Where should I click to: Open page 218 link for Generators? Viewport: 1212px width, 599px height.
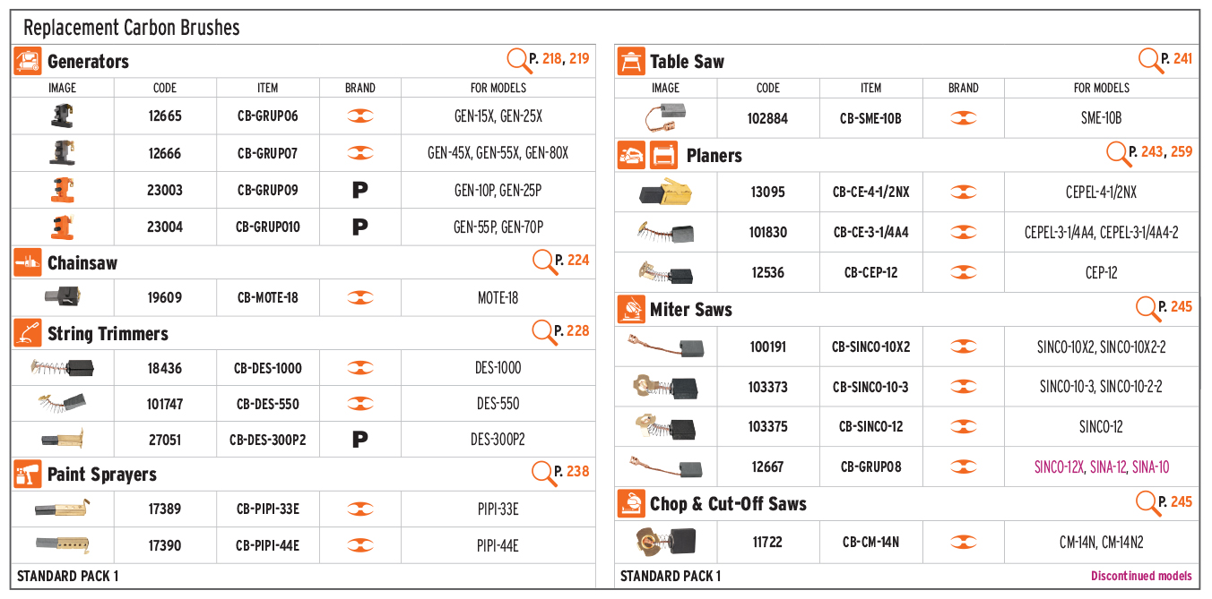point(551,59)
